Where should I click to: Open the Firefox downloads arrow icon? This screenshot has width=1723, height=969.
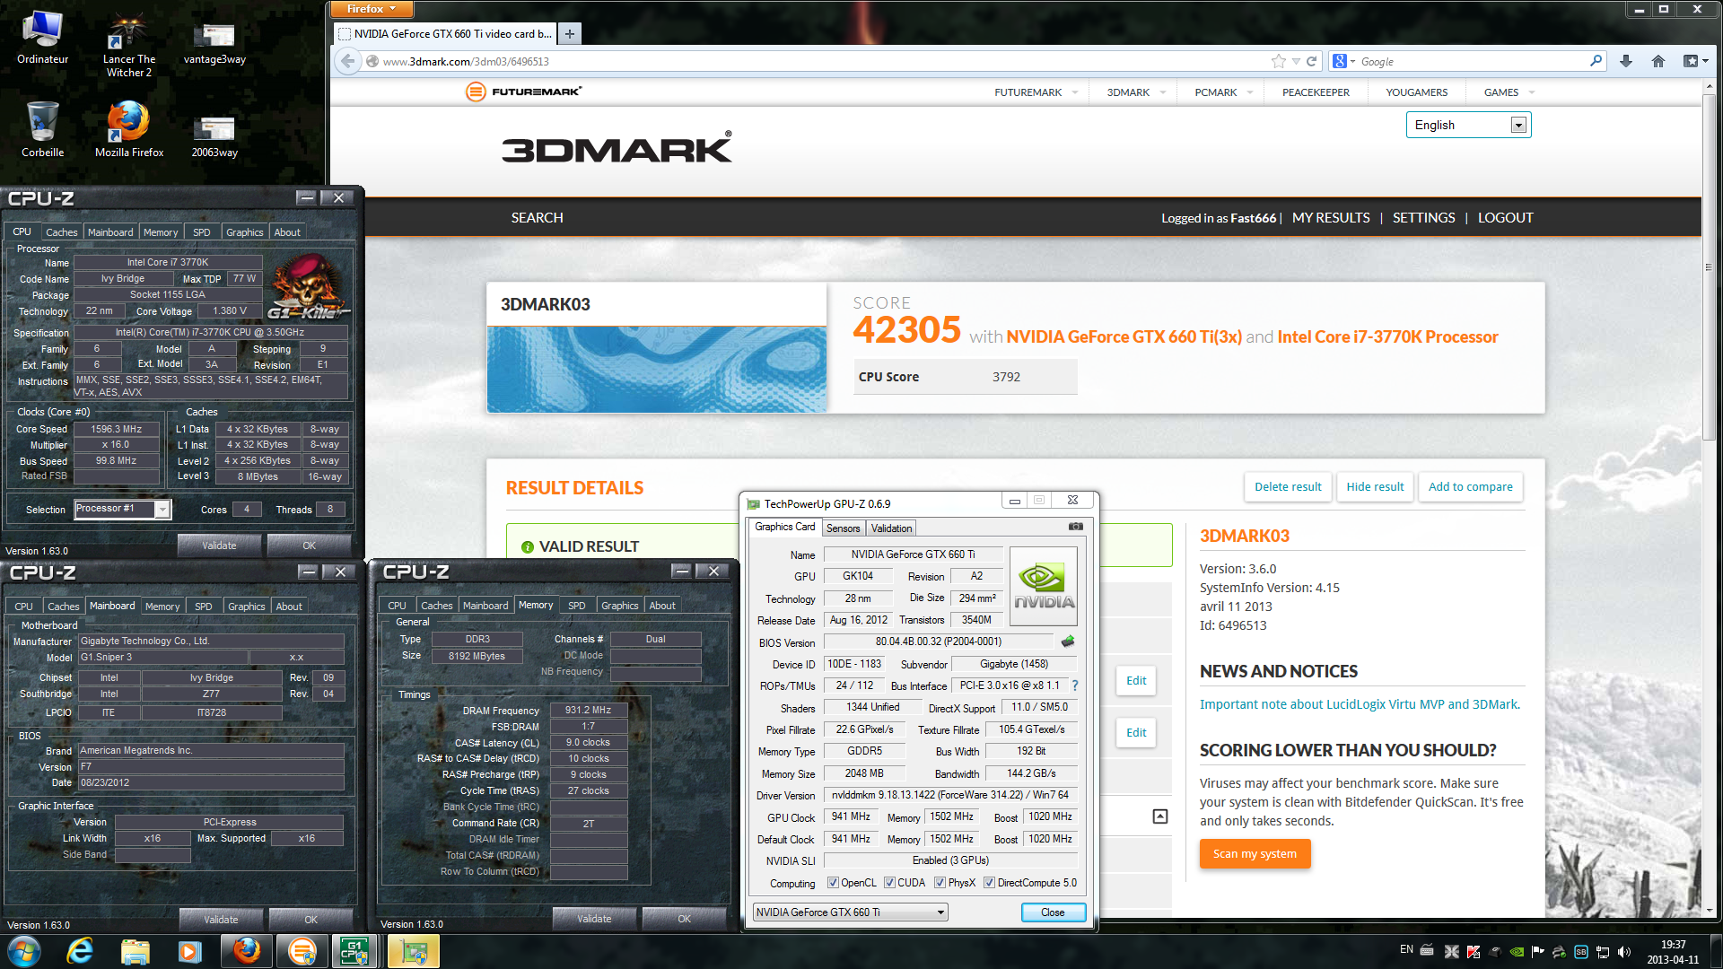[x=1625, y=61]
